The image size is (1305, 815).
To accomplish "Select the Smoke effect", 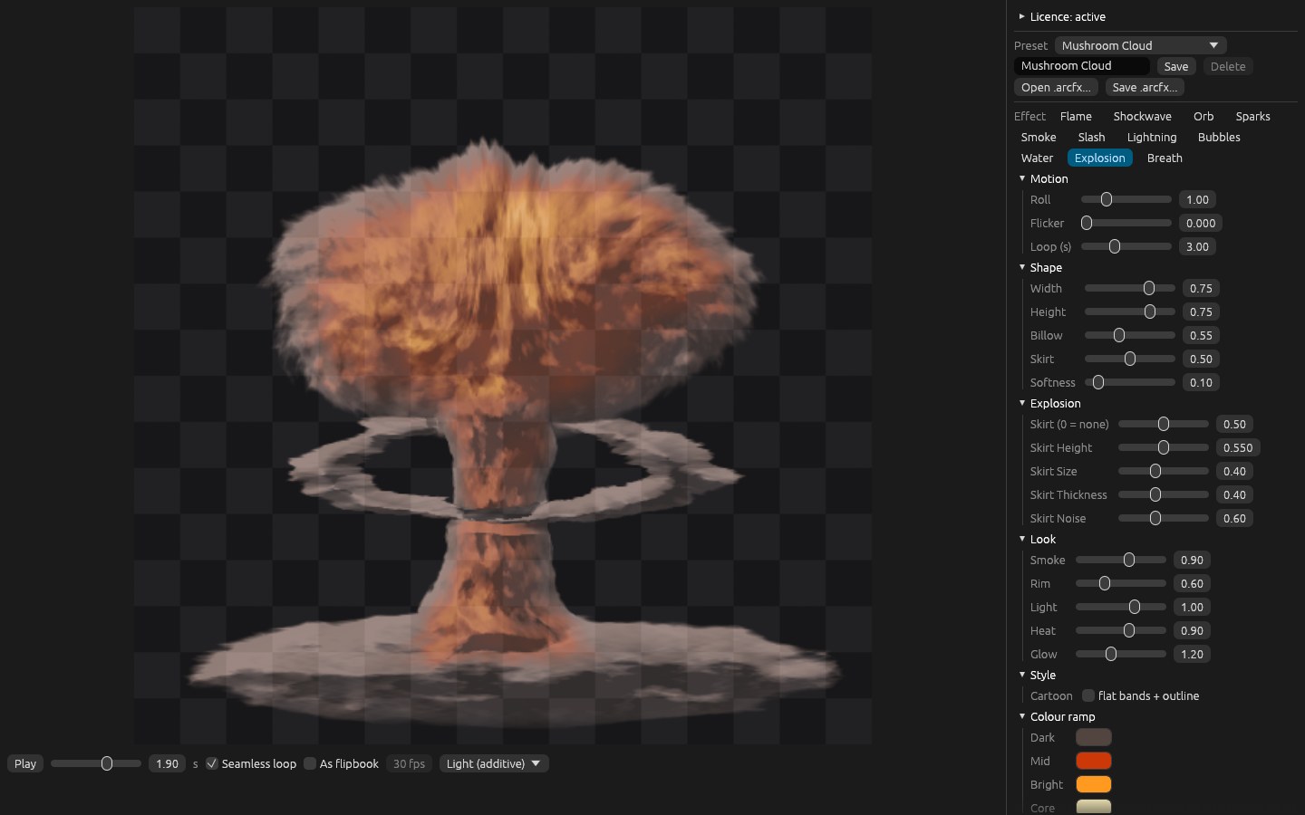I will click(1039, 137).
